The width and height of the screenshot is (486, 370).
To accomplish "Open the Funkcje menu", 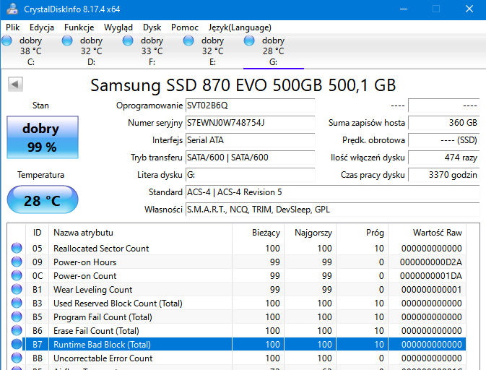I will tap(79, 27).
